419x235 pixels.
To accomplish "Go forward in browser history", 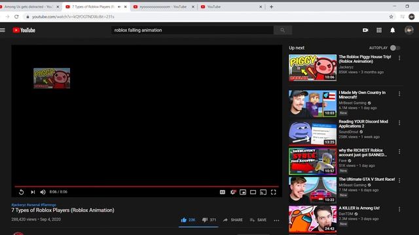I will pos(7,16).
